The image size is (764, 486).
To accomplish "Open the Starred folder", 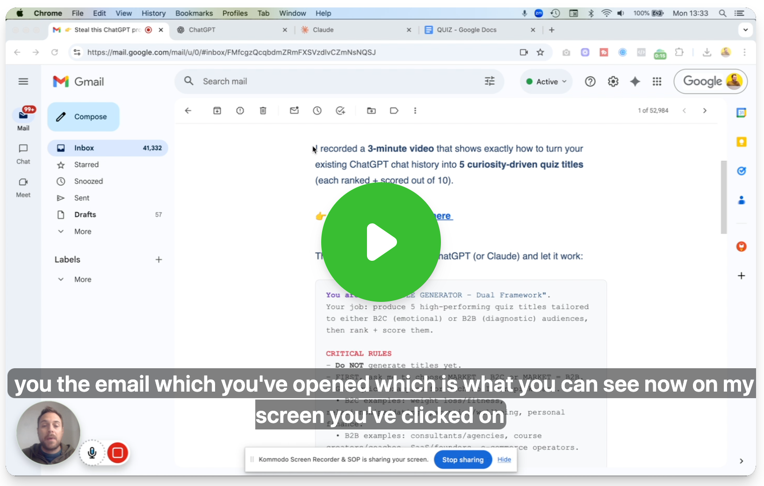I will 108,165.
